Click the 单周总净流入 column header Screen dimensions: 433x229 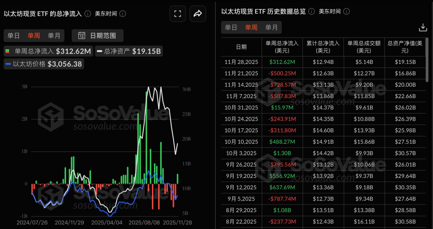pos(282,47)
